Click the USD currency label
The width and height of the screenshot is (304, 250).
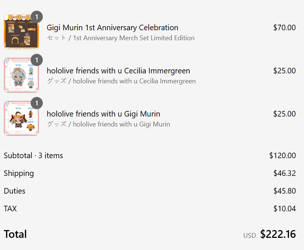click(249, 236)
